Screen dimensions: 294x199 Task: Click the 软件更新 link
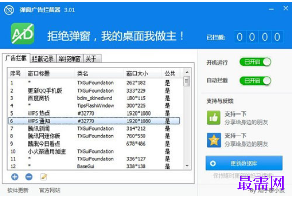click(18, 190)
